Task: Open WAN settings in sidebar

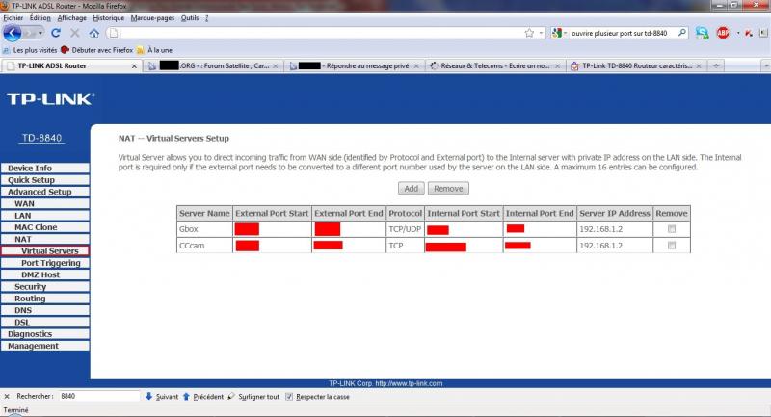Action: (44, 203)
